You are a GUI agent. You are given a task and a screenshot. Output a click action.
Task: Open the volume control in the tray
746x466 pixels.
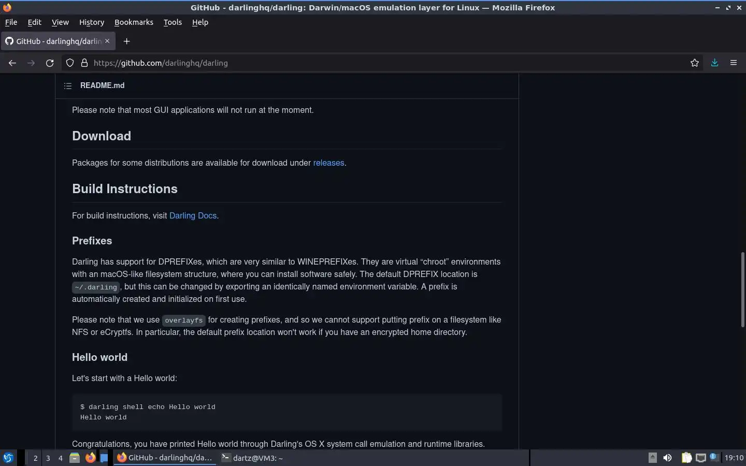pyautogui.click(x=667, y=458)
